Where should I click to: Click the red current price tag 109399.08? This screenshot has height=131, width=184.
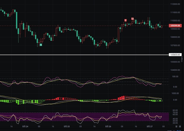175,25
